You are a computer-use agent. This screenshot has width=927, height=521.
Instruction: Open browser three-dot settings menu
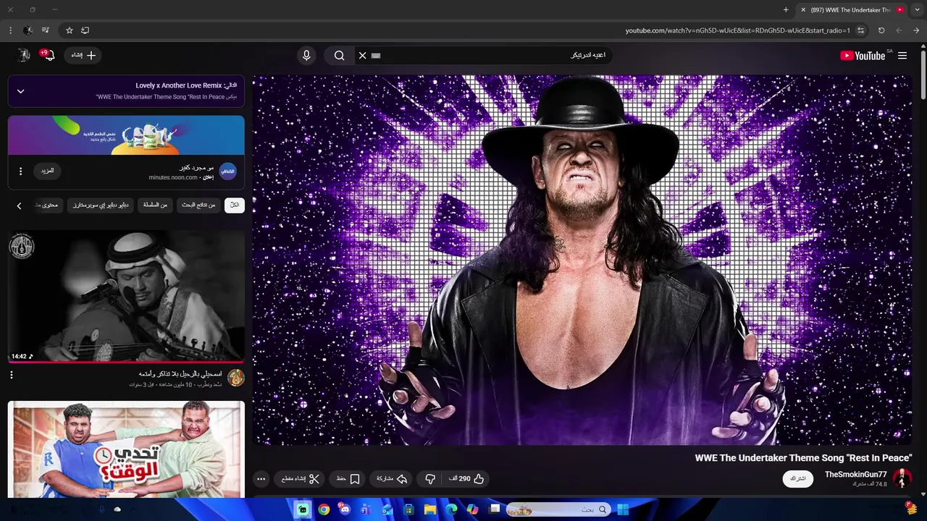[10, 30]
